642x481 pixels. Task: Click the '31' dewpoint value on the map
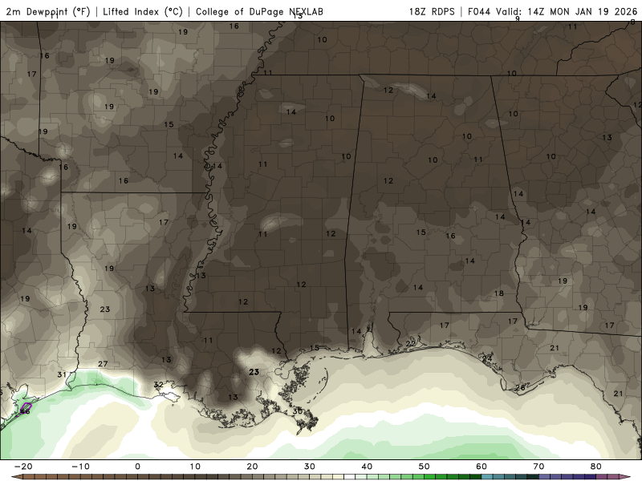[x=62, y=374]
